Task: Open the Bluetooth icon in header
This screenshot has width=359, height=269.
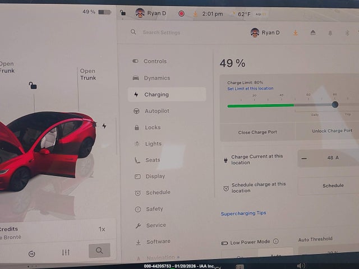Action: (347, 33)
